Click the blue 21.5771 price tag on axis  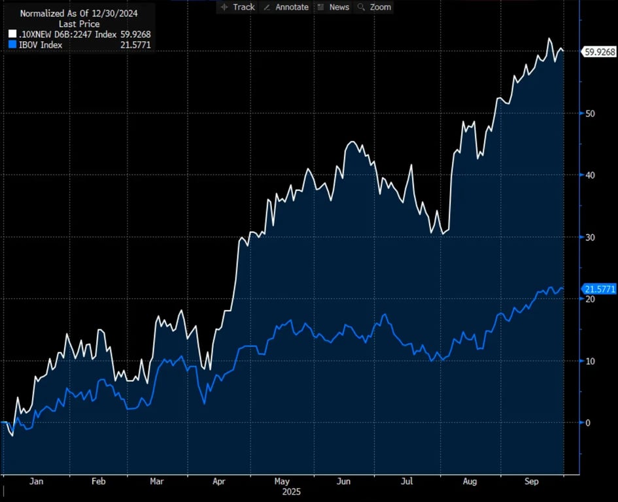599,289
